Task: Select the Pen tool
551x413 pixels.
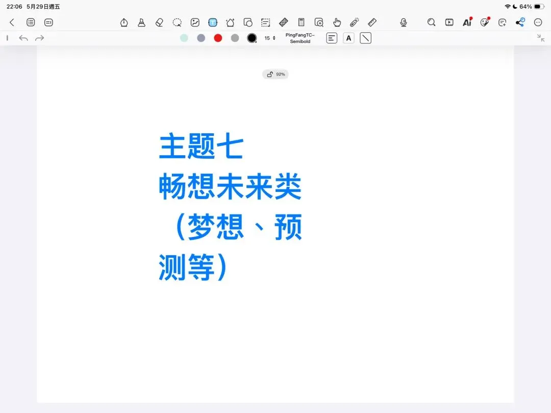Action: [x=124, y=22]
